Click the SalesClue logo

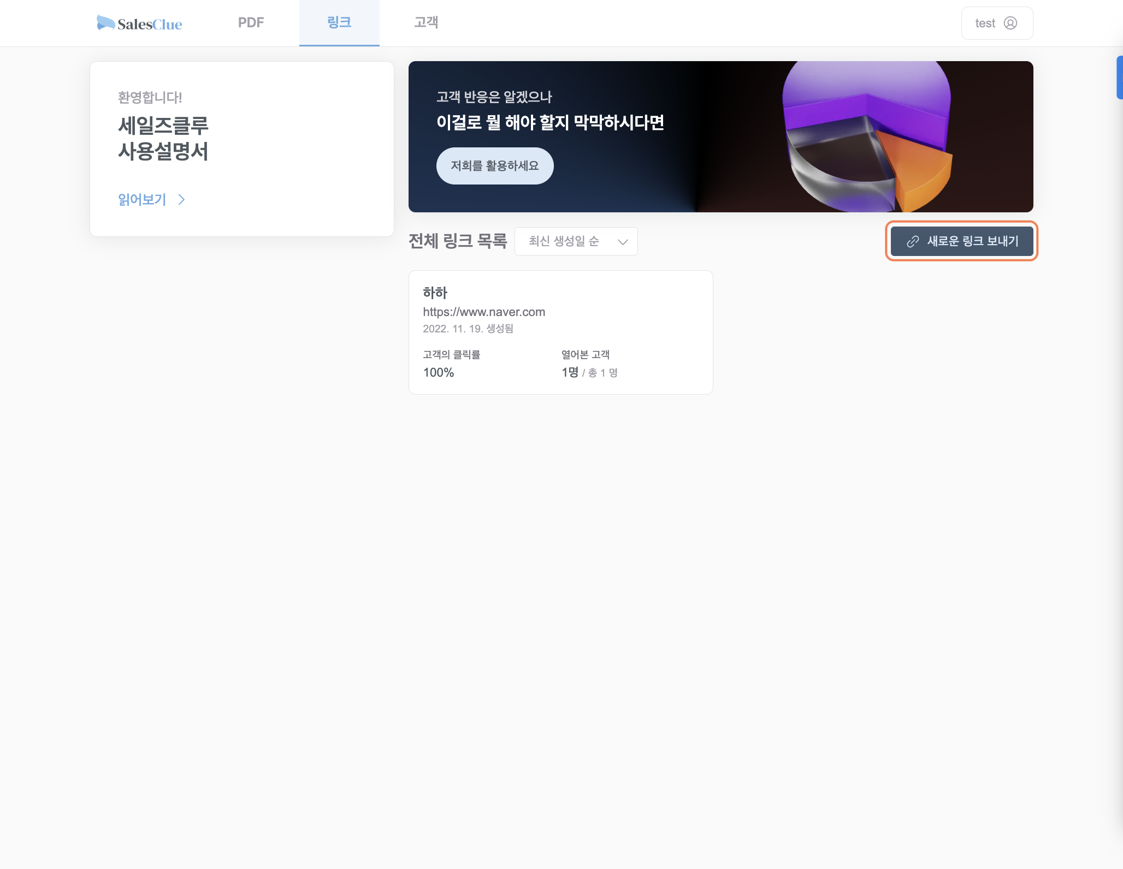pos(140,23)
